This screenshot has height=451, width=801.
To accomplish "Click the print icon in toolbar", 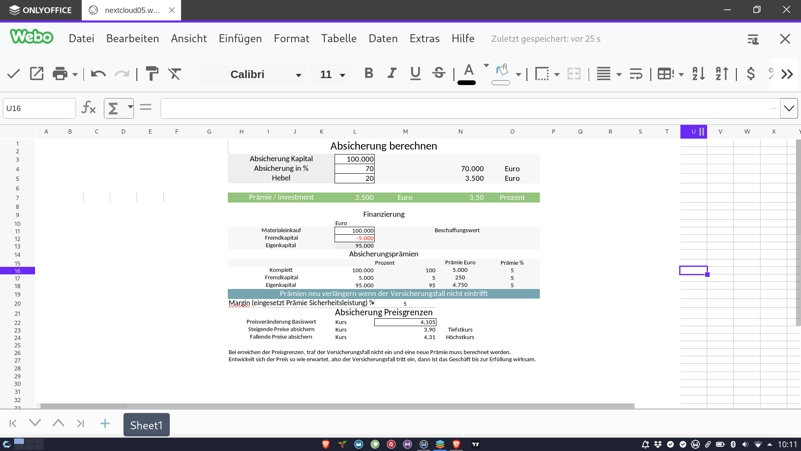I will pyautogui.click(x=60, y=74).
